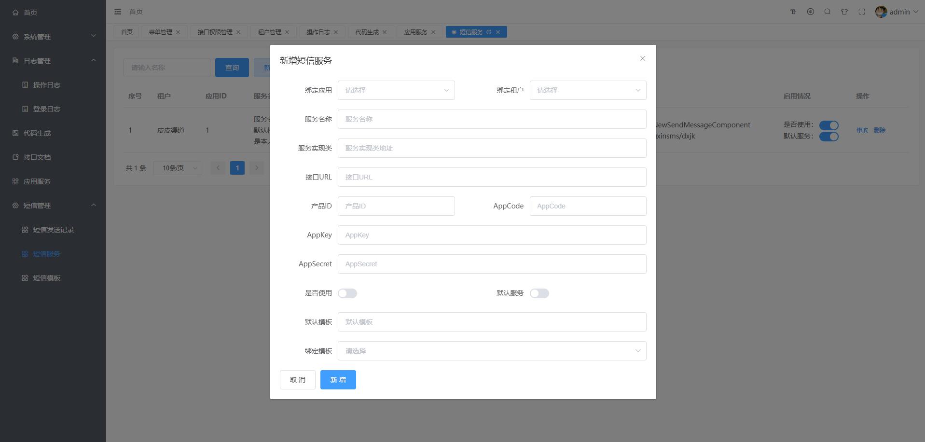Image resolution: width=925 pixels, height=442 pixels.
Task: Click the shirt theme icon
Action: click(x=844, y=12)
